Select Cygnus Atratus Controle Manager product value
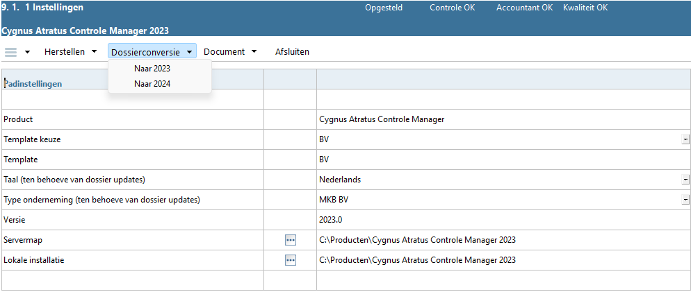Image resolution: width=691 pixels, height=292 pixels. pyautogui.click(x=382, y=119)
